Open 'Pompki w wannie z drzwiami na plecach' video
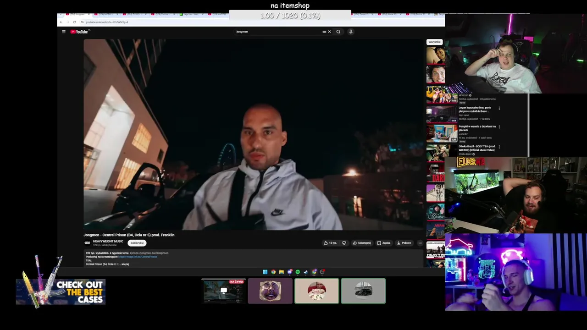The image size is (587, 330). pos(477,128)
